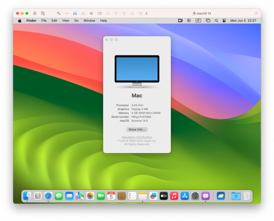Open VM settings wrench icon
This screenshot has height=221, width=274.
click(59, 13)
